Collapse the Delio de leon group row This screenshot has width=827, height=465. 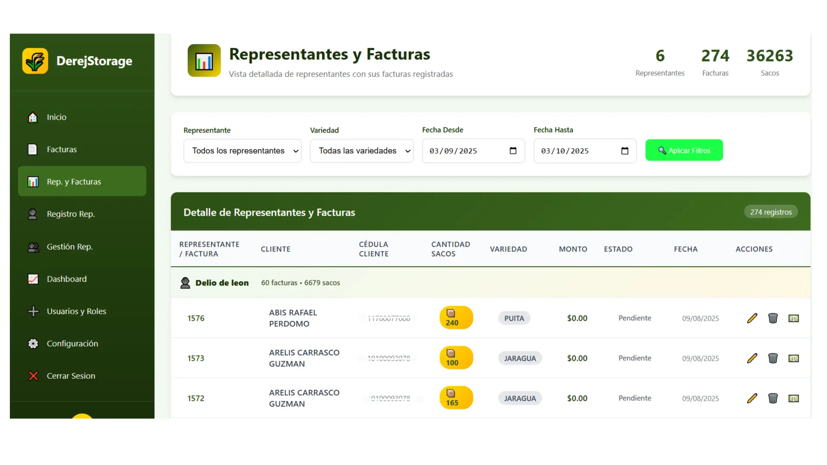[222, 283]
